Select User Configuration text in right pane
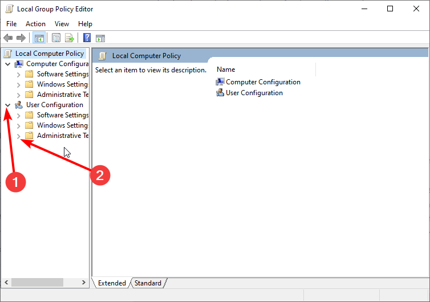430x302 pixels. [x=254, y=93]
